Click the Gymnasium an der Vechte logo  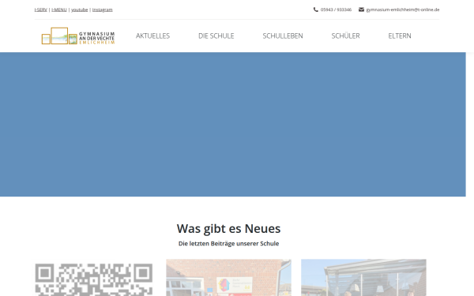tap(78, 36)
